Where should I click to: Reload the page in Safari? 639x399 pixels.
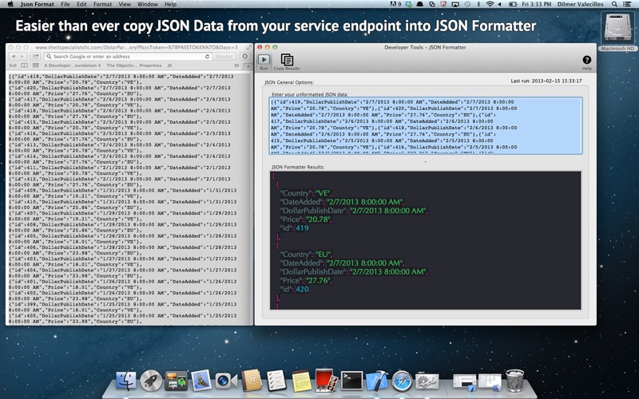pos(207,57)
